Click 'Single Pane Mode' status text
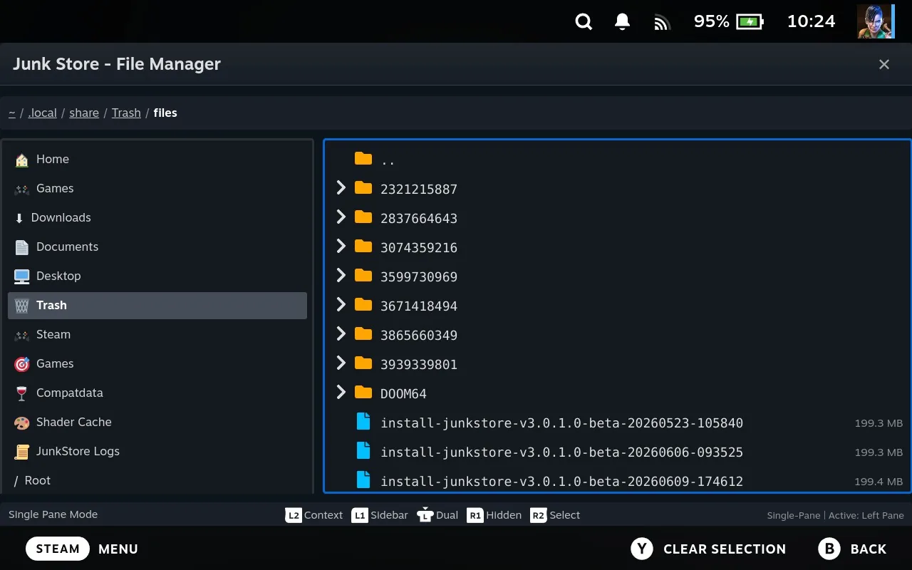 (x=53, y=514)
